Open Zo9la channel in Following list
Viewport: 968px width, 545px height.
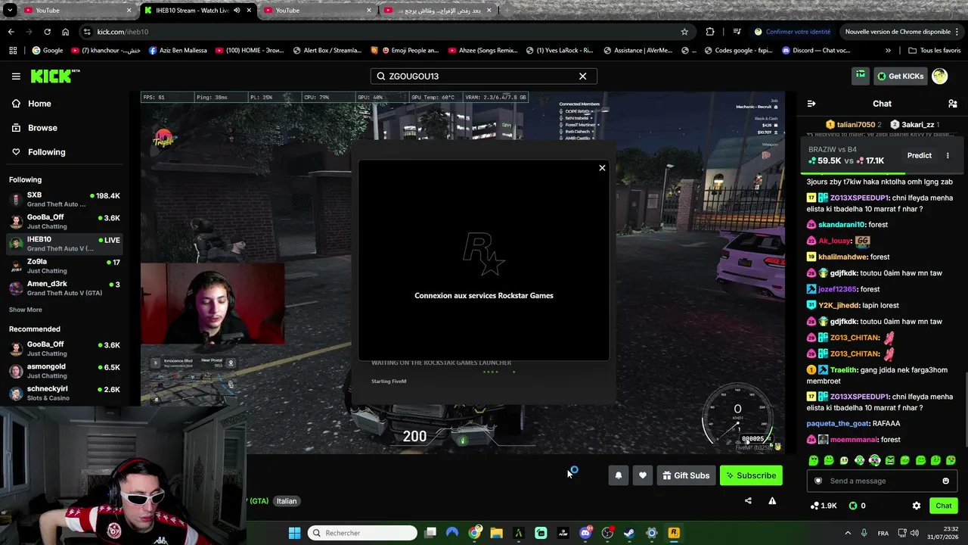click(65, 266)
